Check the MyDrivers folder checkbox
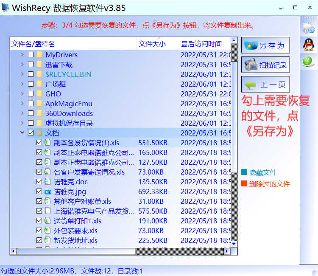 click(31, 55)
